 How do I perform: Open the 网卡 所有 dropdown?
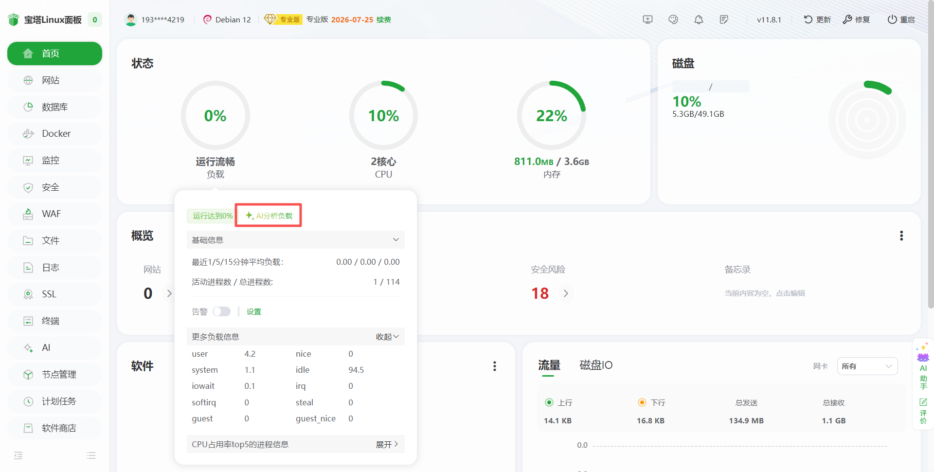coord(867,366)
